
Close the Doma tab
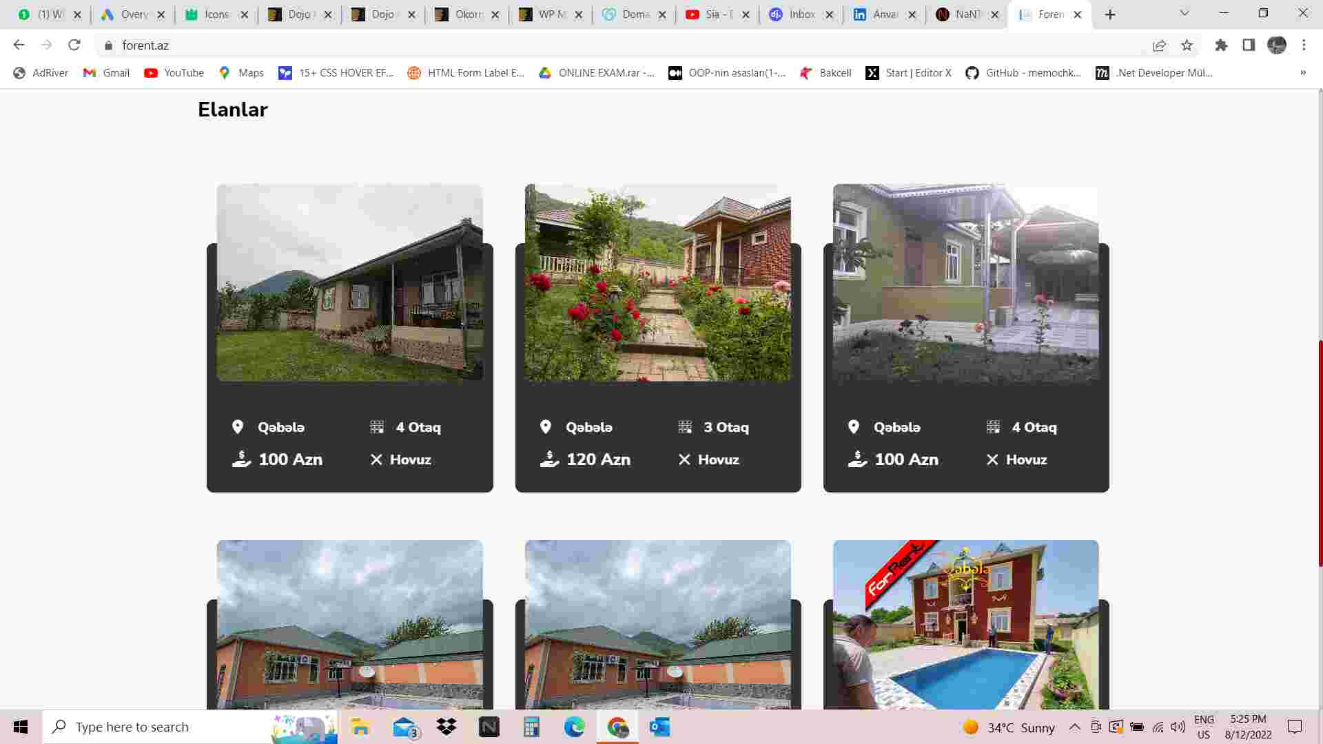pos(662,14)
